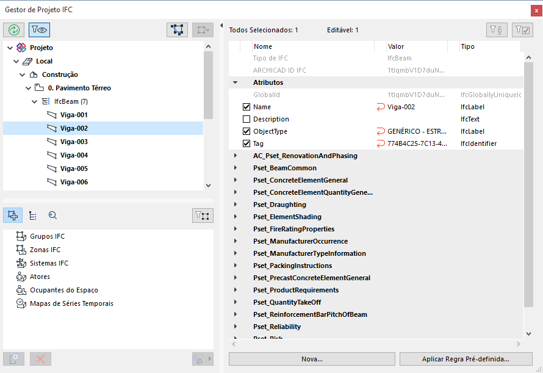The image size is (543, 373).
Task: Enable the Description attribute checkbox
Action: (246, 119)
